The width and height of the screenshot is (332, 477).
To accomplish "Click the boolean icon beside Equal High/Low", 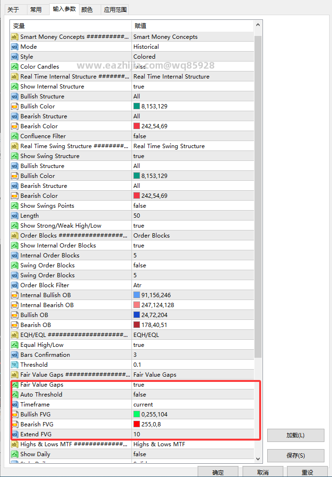I will coord(15,345).
